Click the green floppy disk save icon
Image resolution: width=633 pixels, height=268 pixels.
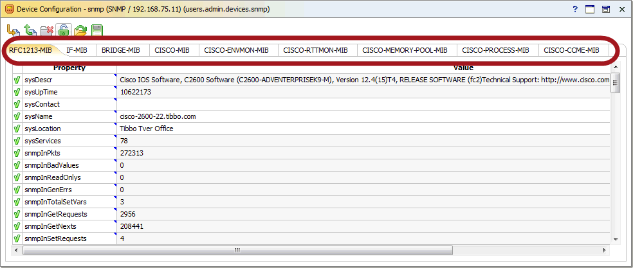(x=97, y=31)
